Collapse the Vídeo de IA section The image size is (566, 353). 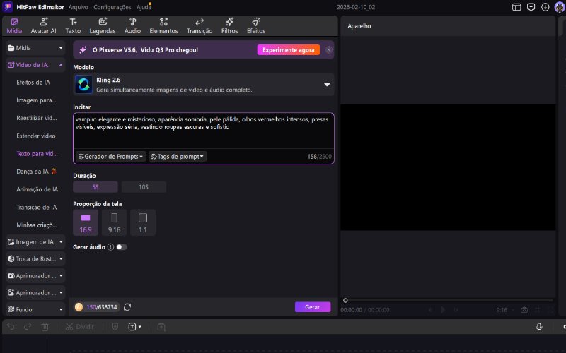(35, 65)
